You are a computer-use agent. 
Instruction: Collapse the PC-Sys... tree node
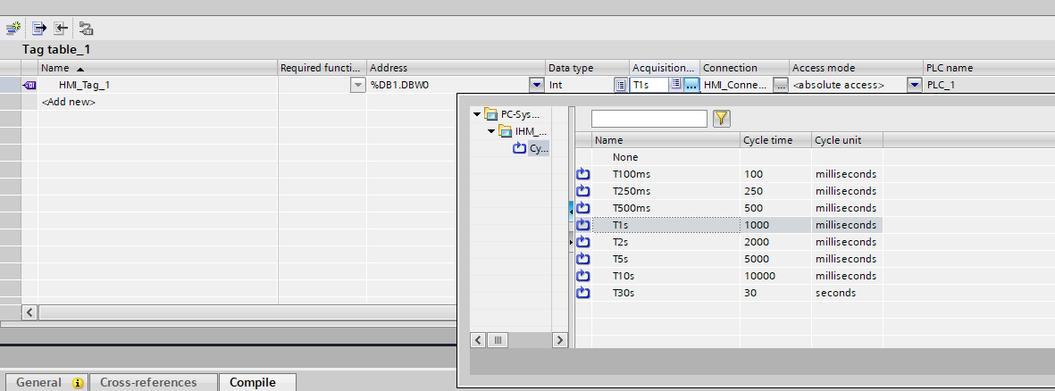477,114
